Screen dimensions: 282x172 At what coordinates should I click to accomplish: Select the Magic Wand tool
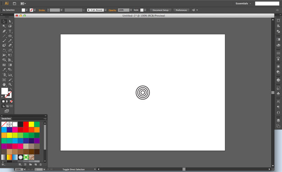[x=4, y=26]
